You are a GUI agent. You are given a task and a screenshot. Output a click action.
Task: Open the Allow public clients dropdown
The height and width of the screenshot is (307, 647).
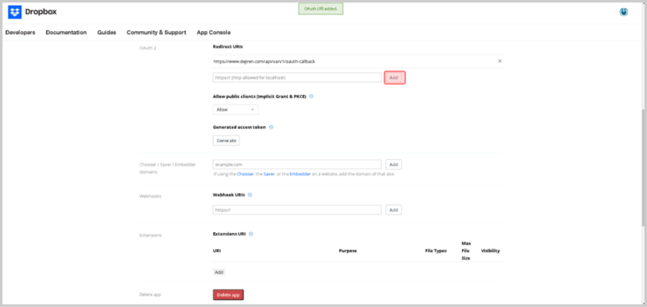coord(236,109)
